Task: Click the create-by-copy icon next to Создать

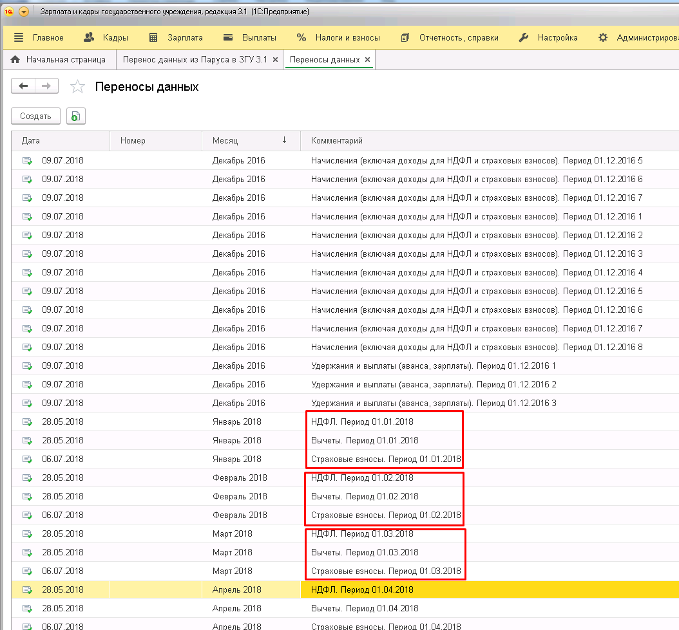Action: point(76,116)
